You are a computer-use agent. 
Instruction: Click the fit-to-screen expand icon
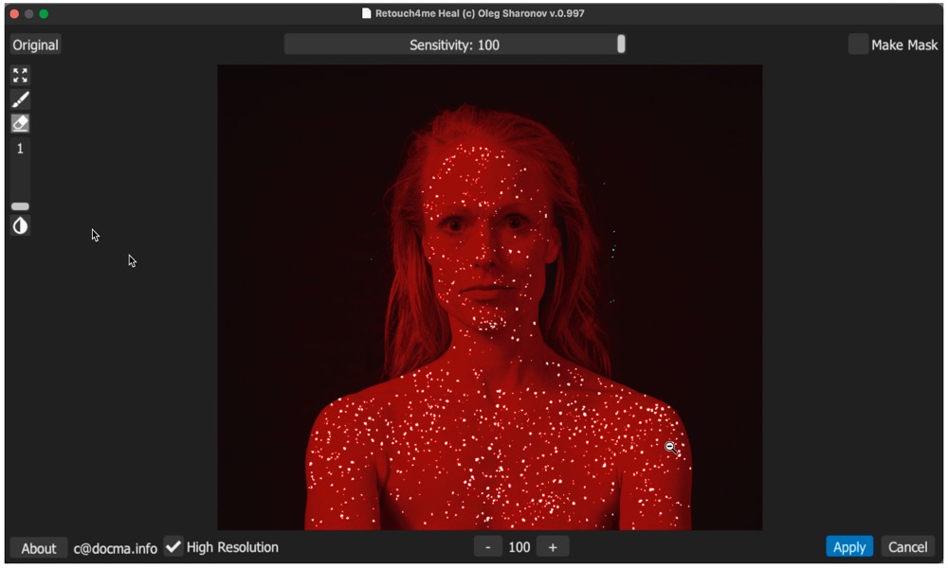[20, 76]
